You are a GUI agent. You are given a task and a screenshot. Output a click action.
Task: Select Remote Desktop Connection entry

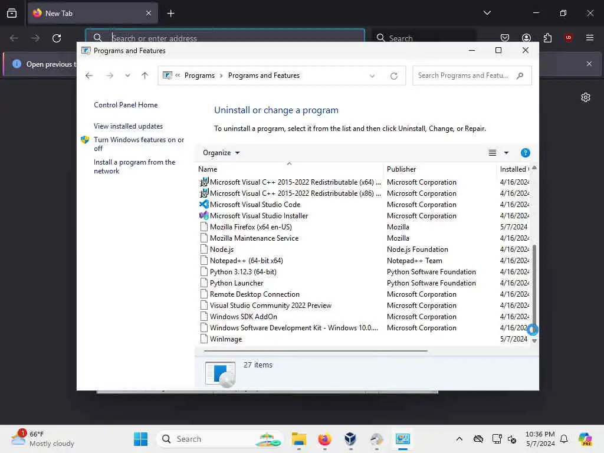pyautogui.click(x=363, y=294)
